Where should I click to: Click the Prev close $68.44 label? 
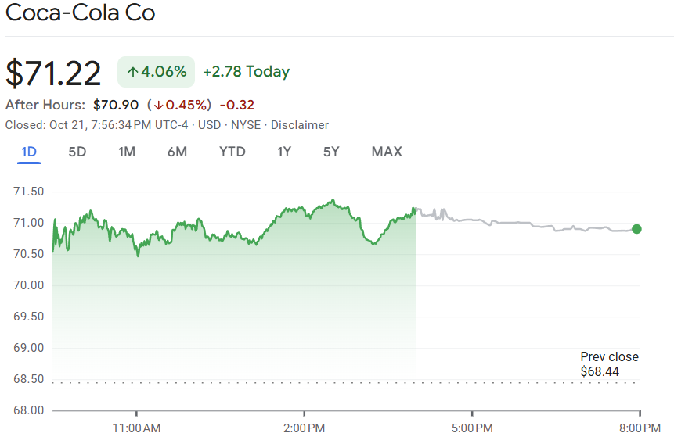[609, 364]
